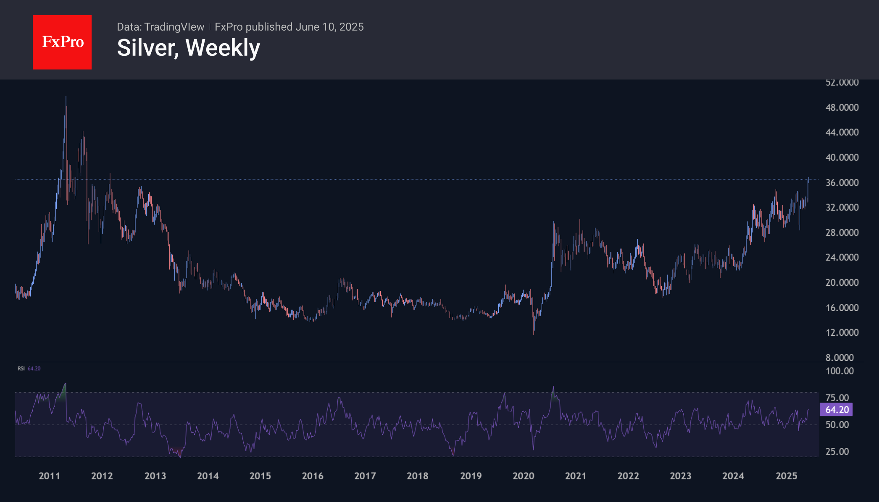Screen dimensions: 879x502
Task: Click the purple 64.20 RSI value badge
Action: [836, 410]
